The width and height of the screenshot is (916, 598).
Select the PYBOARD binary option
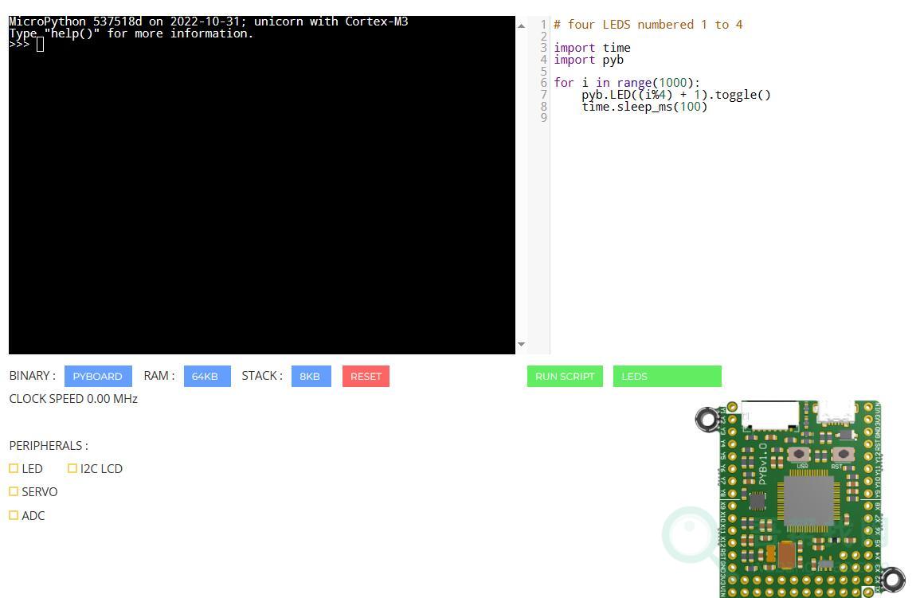pos(97,376)
